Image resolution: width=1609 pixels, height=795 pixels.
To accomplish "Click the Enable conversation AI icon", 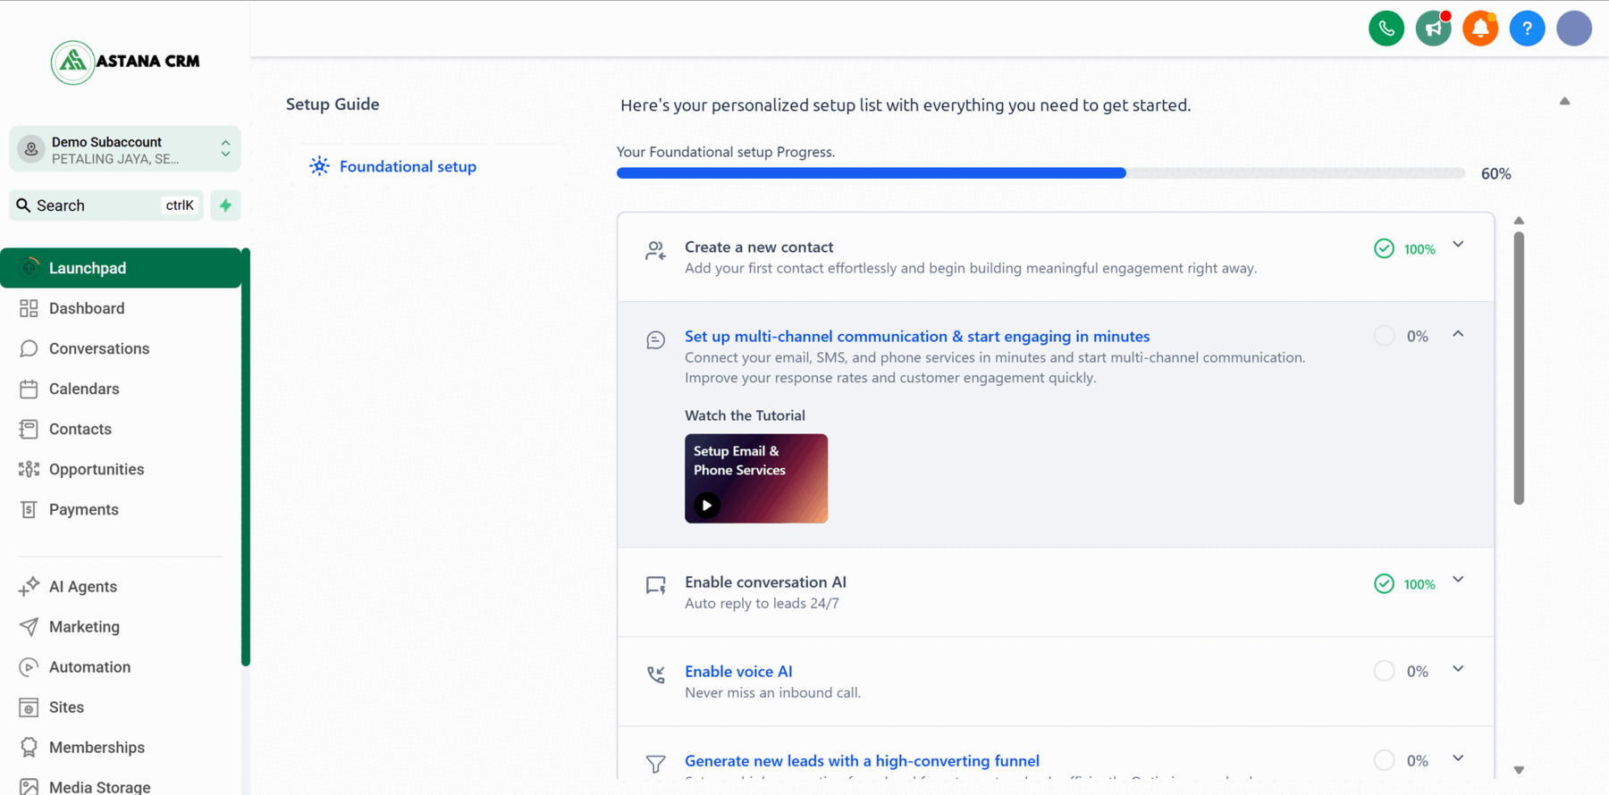I will (x=656, y=586).
